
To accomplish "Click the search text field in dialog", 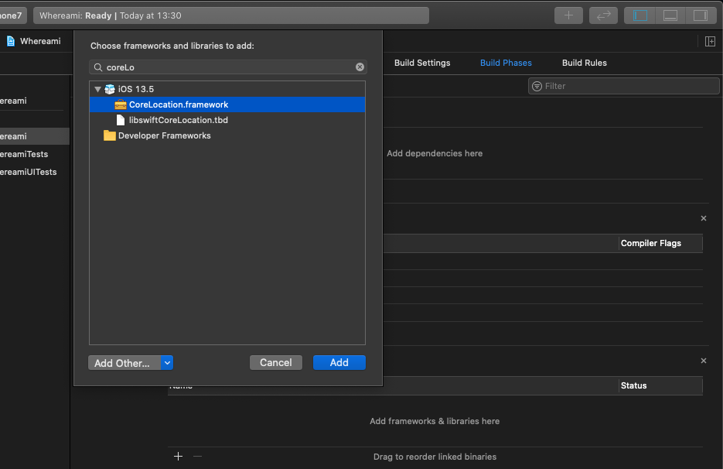I will pyautogui.click(x=228, y=67).
